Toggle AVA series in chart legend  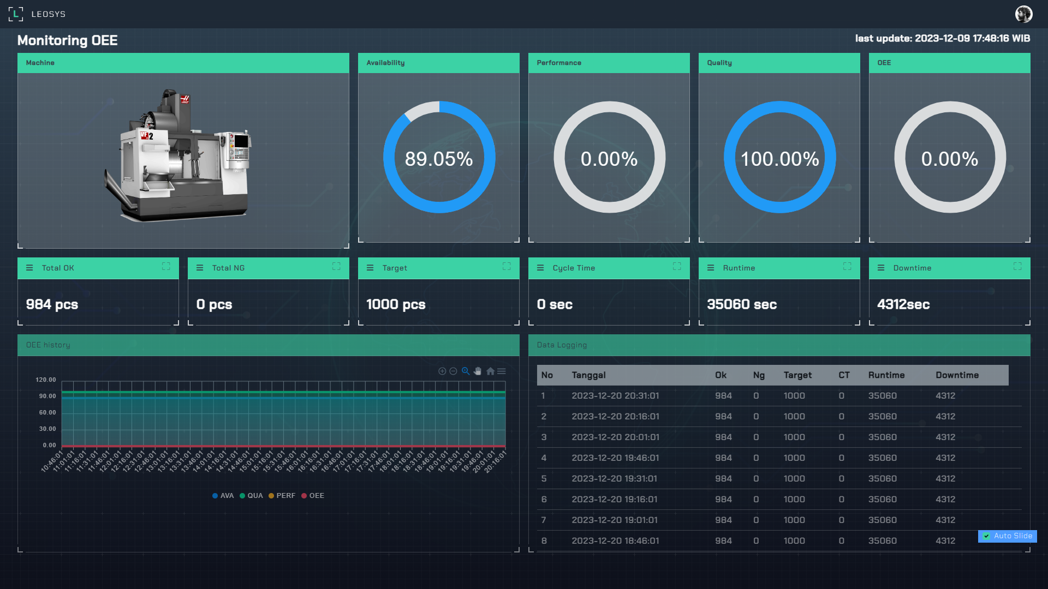(223, 496)
